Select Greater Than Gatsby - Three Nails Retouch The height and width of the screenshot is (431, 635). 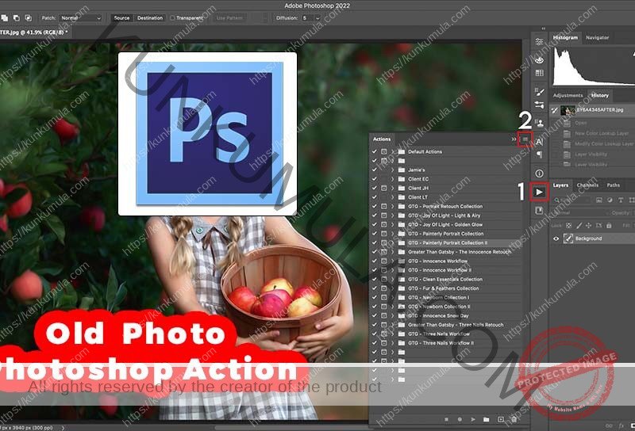tap(456, 325)
